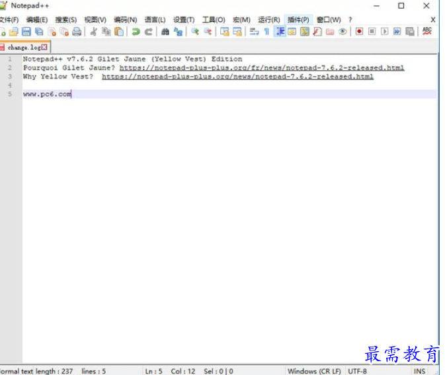Click the UTF-8 encoding status field

click(x=357, y=371)
